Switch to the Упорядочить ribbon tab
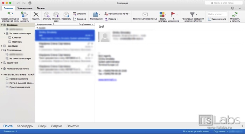Screen dimensions: 245x134 click(25, 8)
